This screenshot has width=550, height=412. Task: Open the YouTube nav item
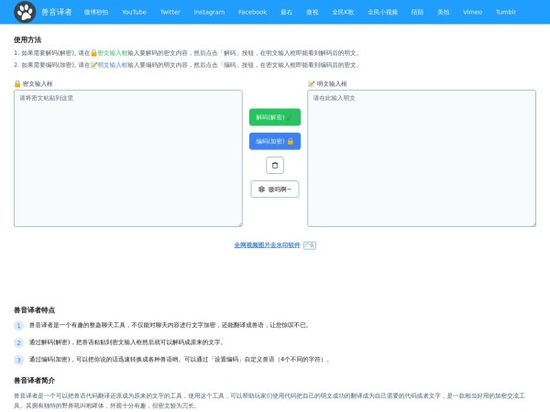click(134, 12)
